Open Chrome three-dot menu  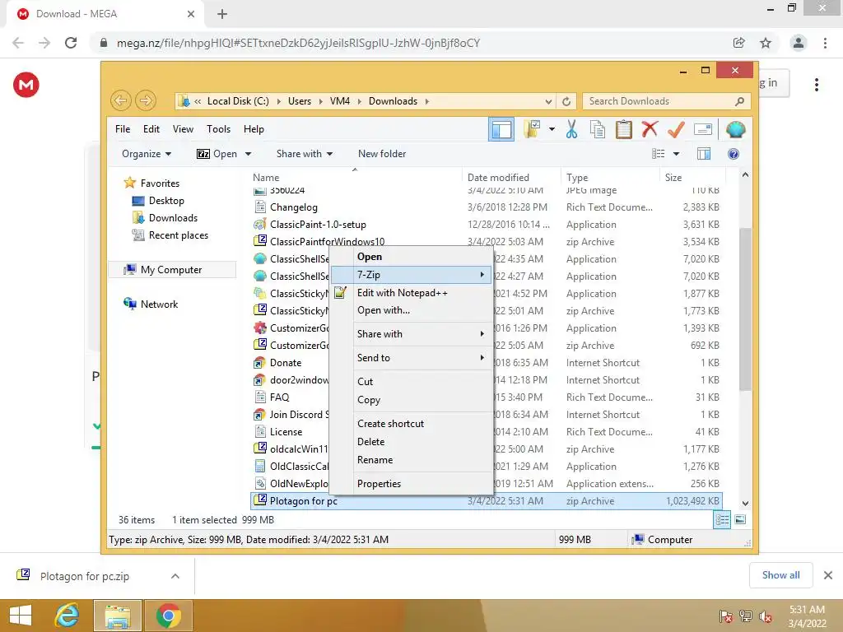[x=825, y=43]
